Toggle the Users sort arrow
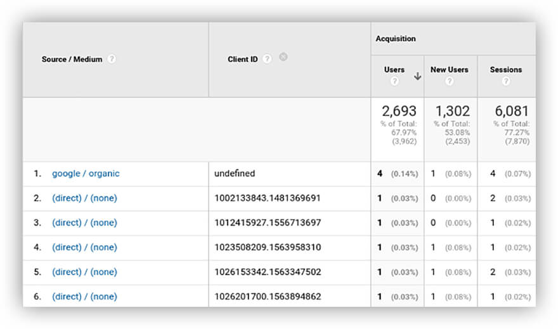558x329 pixels. pyautogui.click(x=417, y=76)
